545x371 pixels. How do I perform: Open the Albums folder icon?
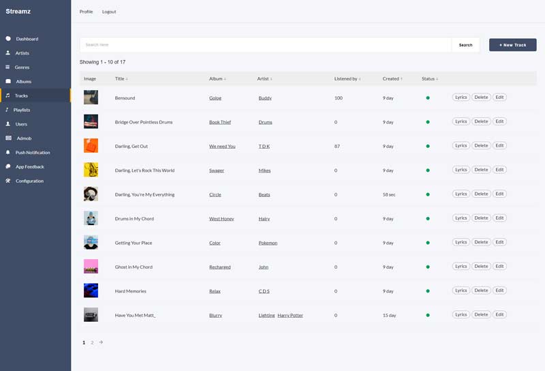[8, 81]
